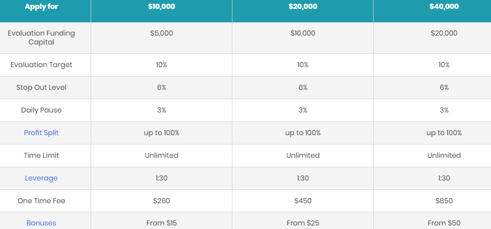Viewport: 491px width, 229px height.
Task: Click the $5,000 funding capital cell
Action: pos(161,33)
